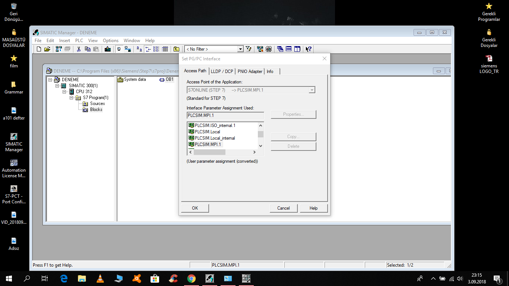The image size is (509, 286).
Task: Switch to the LLDP / DCP tab
Action: coord(222,71)
